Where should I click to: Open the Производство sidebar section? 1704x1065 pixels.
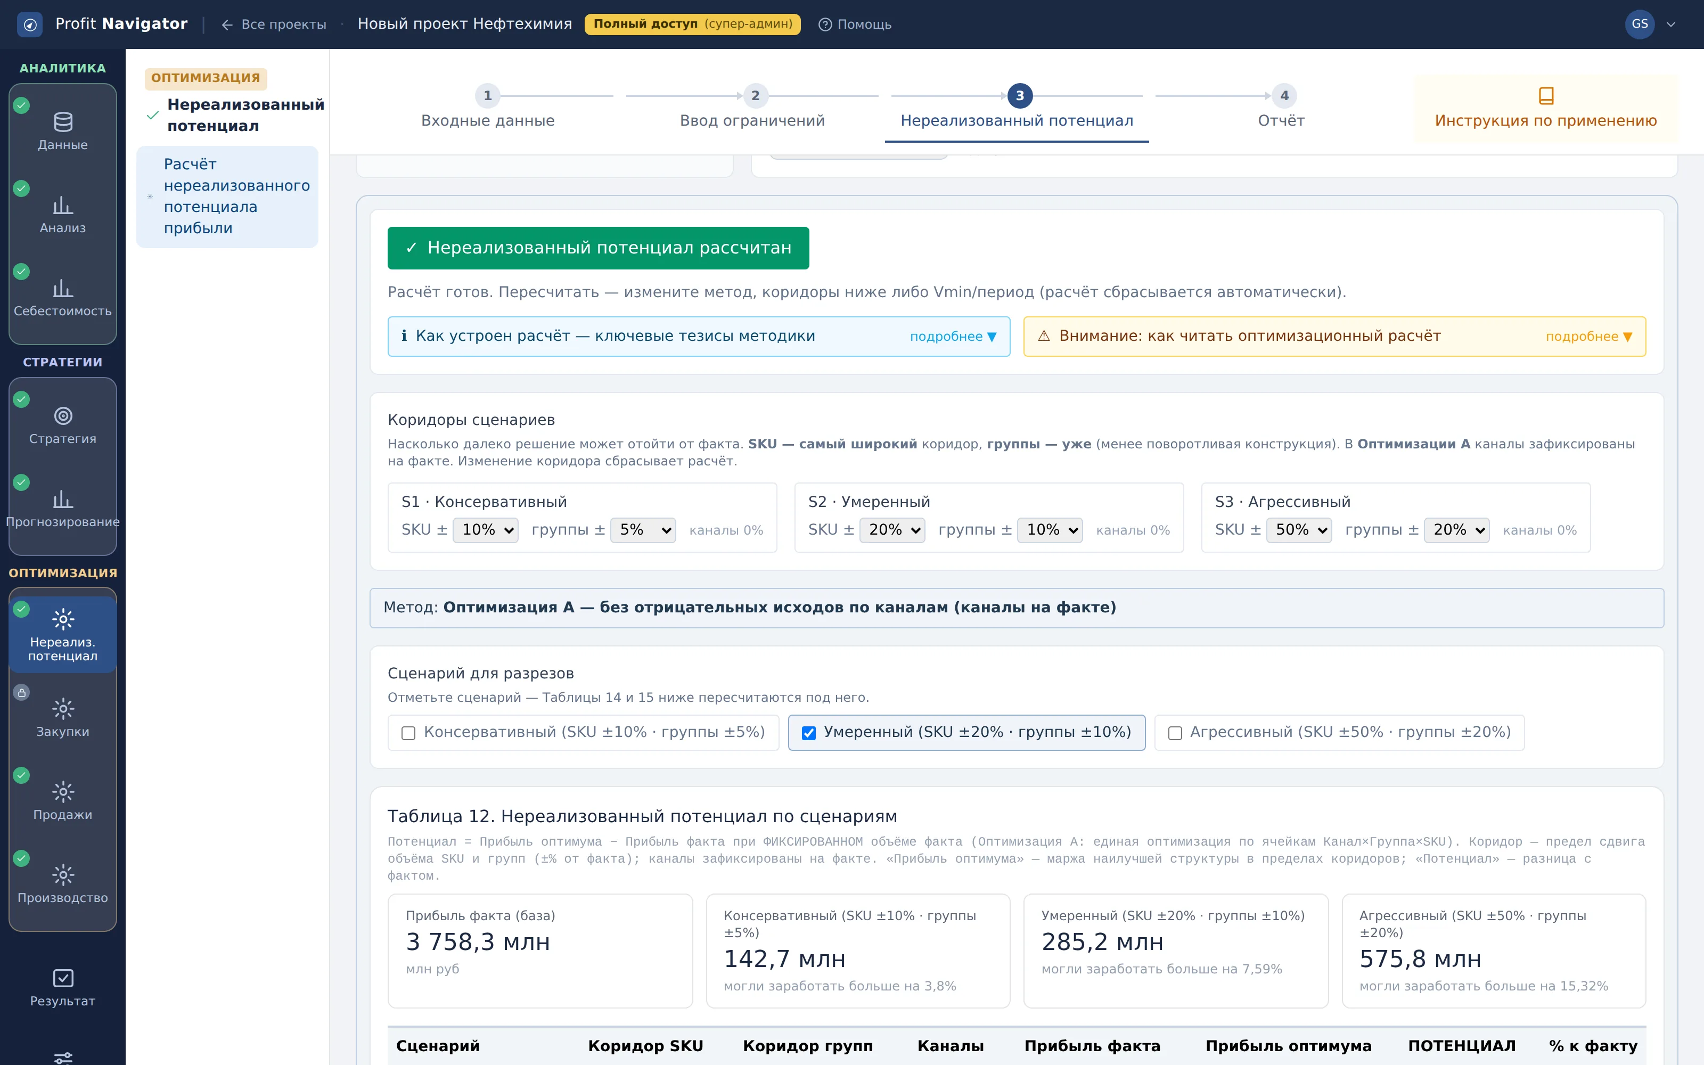click(x=63, y=884)
